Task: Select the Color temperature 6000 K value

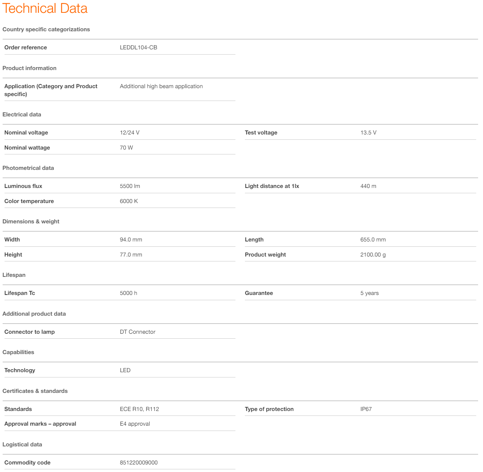Action: (129, 201)
